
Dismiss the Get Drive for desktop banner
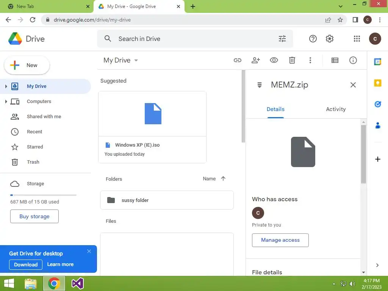click(x=89, y=251)
